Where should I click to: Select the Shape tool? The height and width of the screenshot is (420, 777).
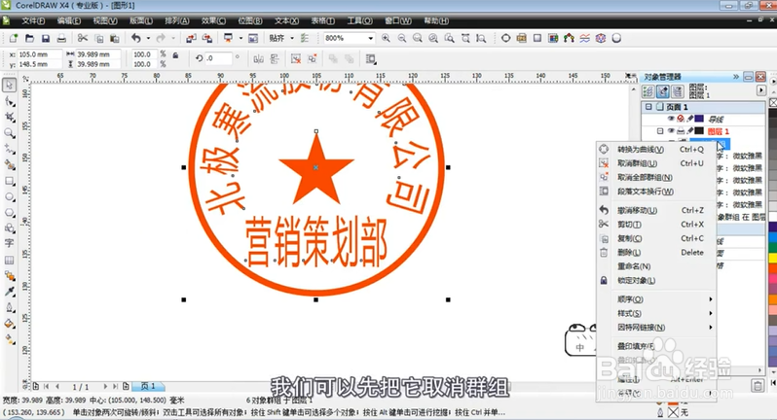pos(9,101)
